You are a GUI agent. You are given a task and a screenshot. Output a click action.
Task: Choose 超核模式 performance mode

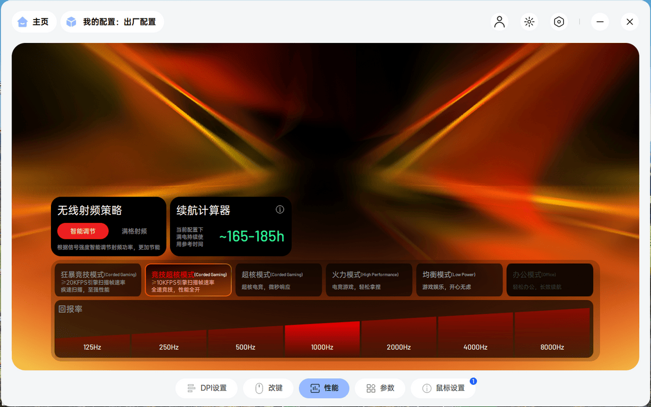(279, 280)
